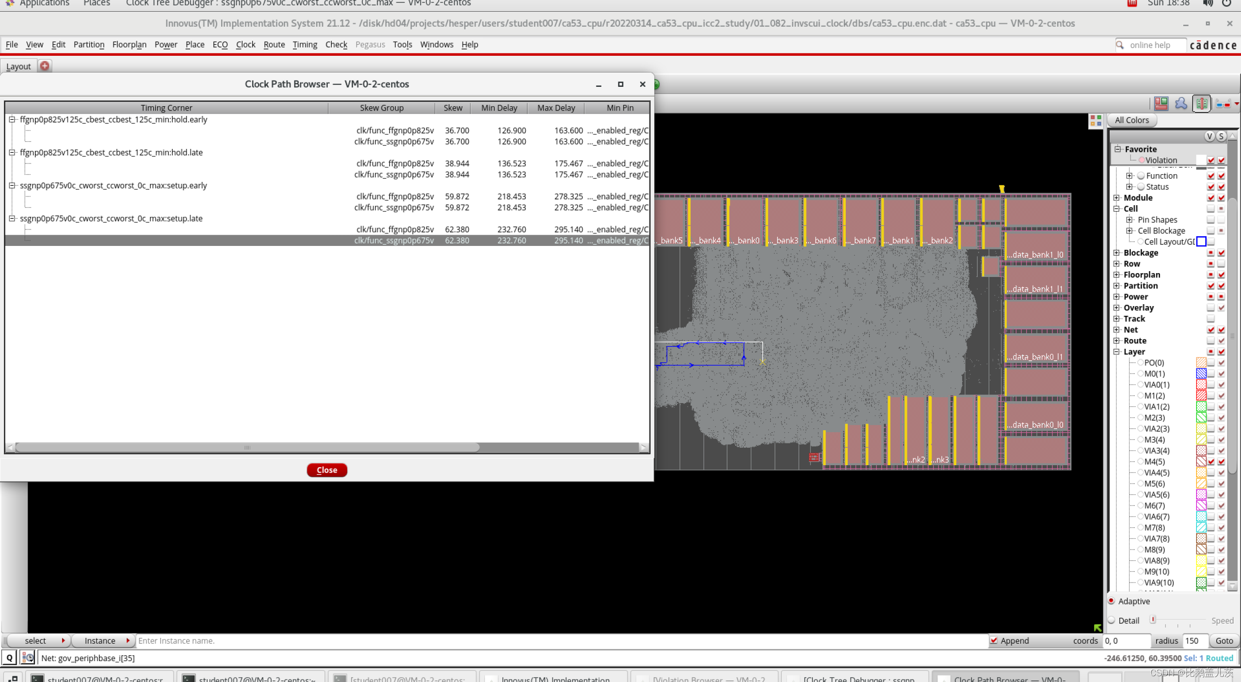Expand the Blockage tree node
This screenshot has width=1241, height=682.
(x=1116, y=253)
